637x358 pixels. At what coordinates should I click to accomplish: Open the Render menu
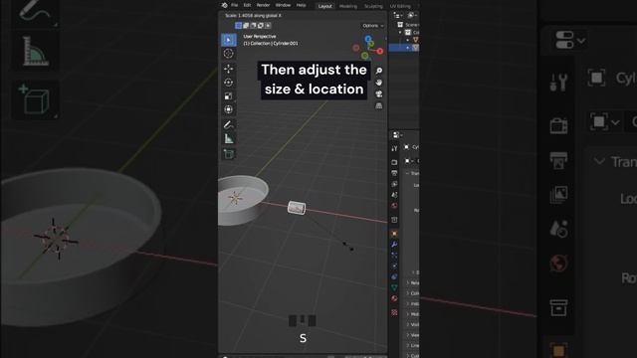point(263,5)
